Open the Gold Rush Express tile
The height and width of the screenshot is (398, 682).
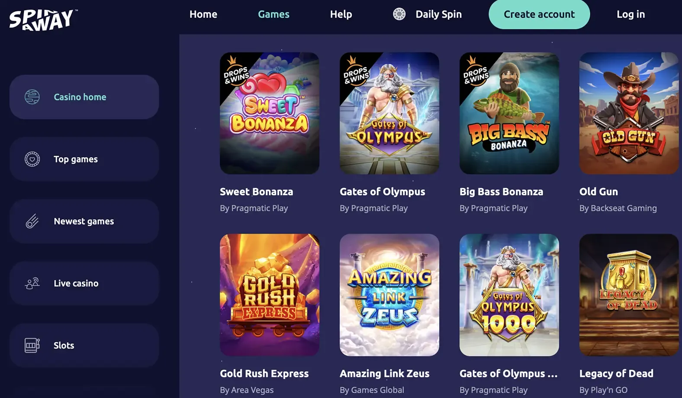click(x=269, y=295)
